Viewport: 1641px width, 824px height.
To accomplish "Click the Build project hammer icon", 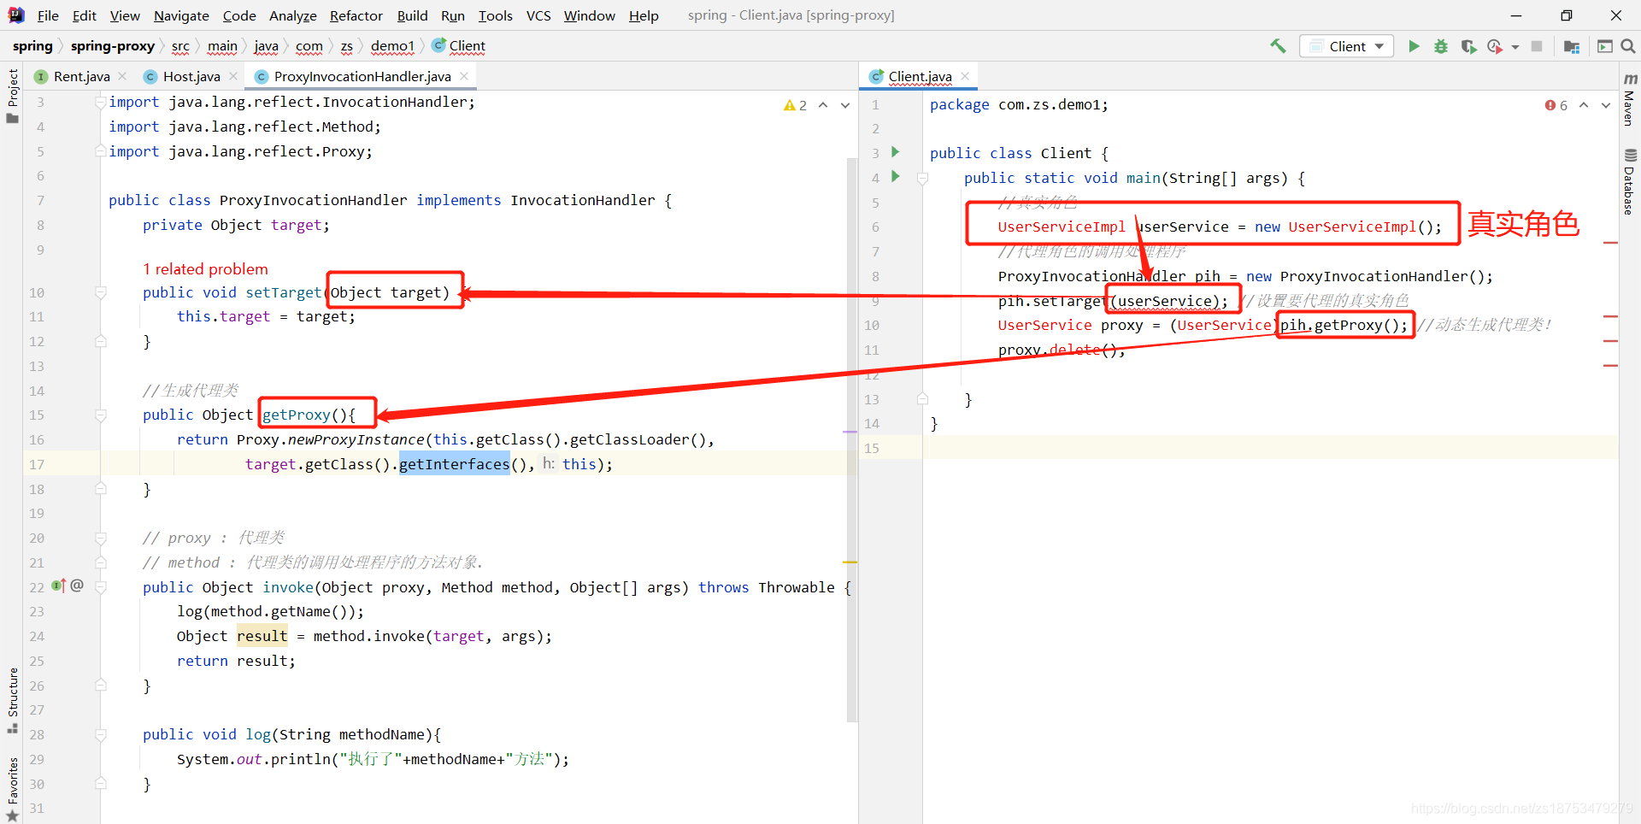I will coord(1278,46).
